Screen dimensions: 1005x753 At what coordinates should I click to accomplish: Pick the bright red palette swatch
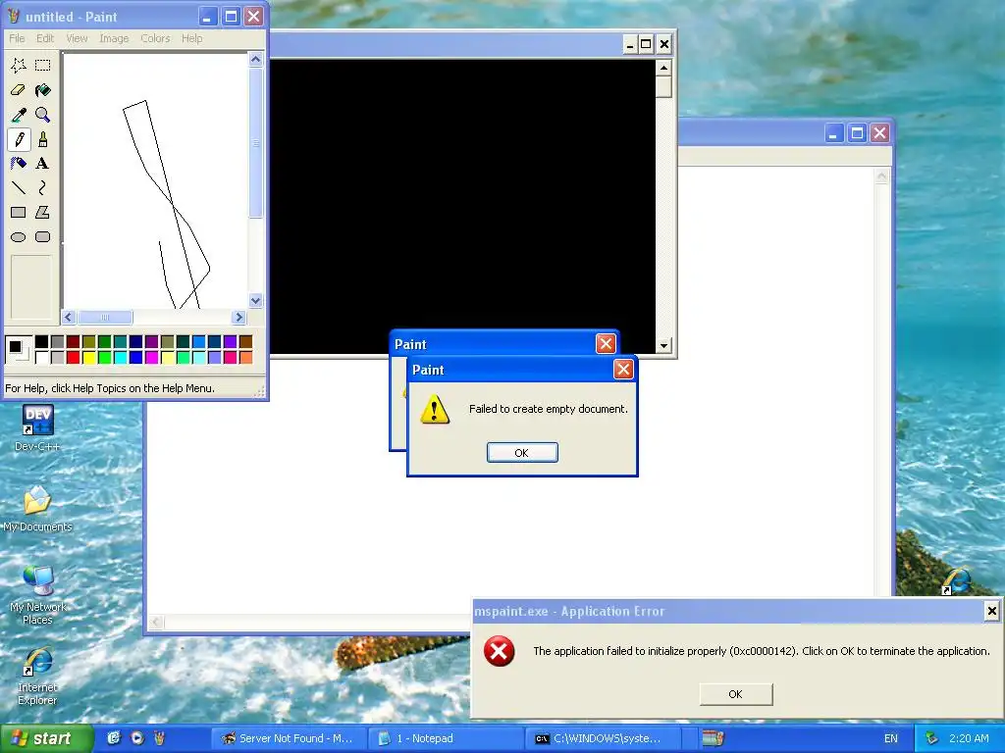tap(73, 357)
